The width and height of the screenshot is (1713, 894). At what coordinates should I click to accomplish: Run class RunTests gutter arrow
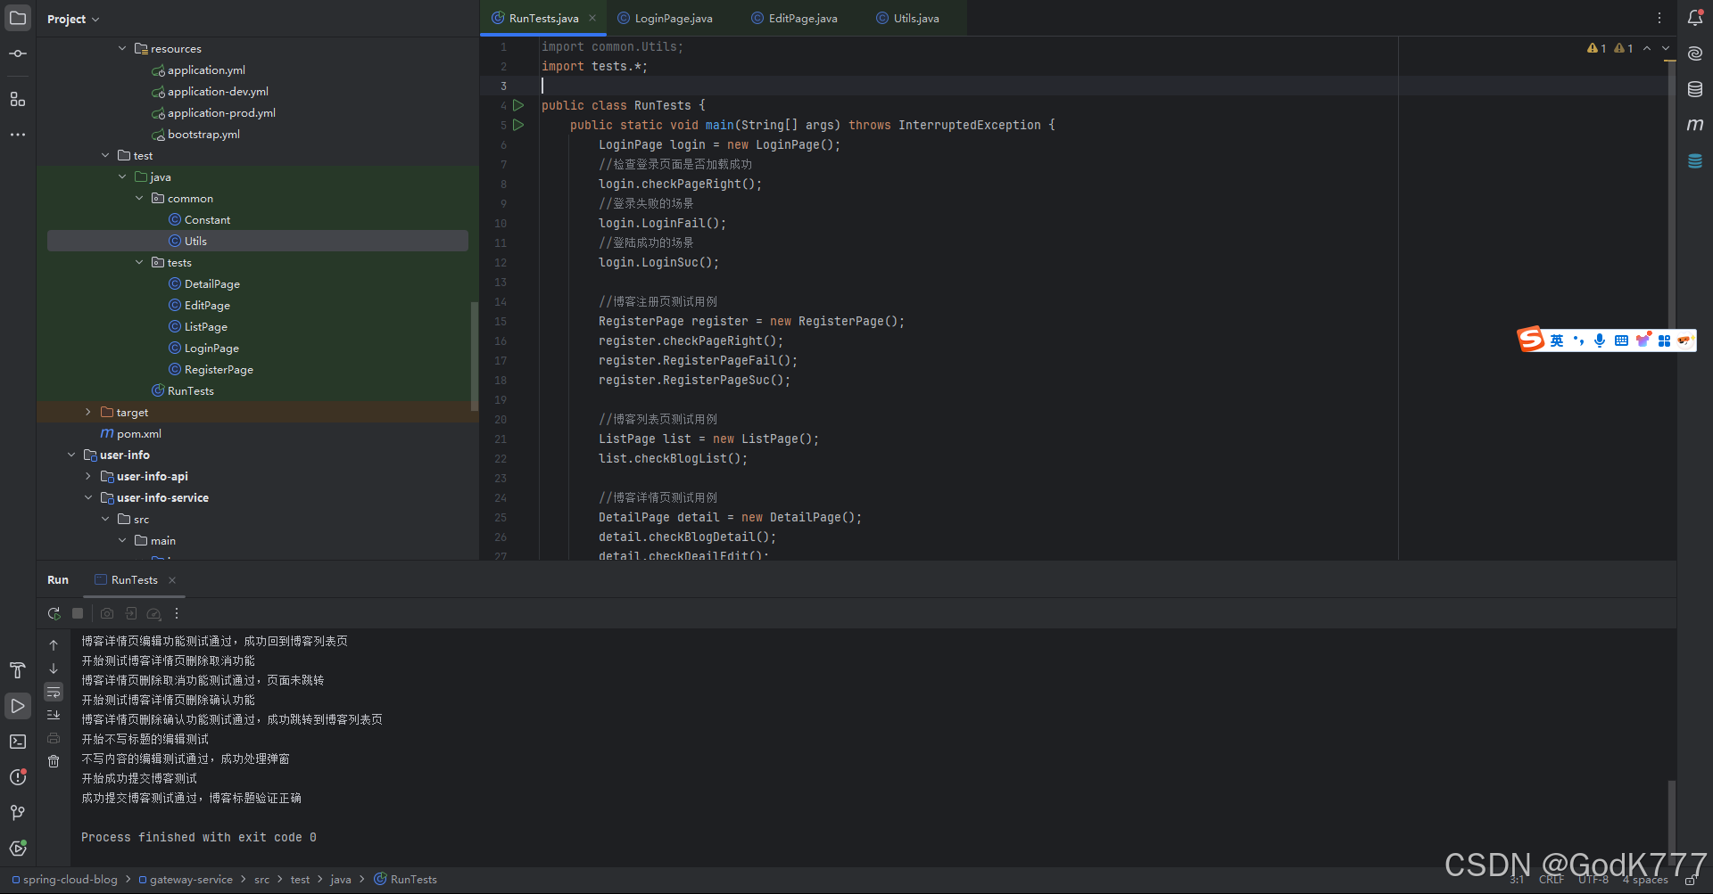(518, 105)
